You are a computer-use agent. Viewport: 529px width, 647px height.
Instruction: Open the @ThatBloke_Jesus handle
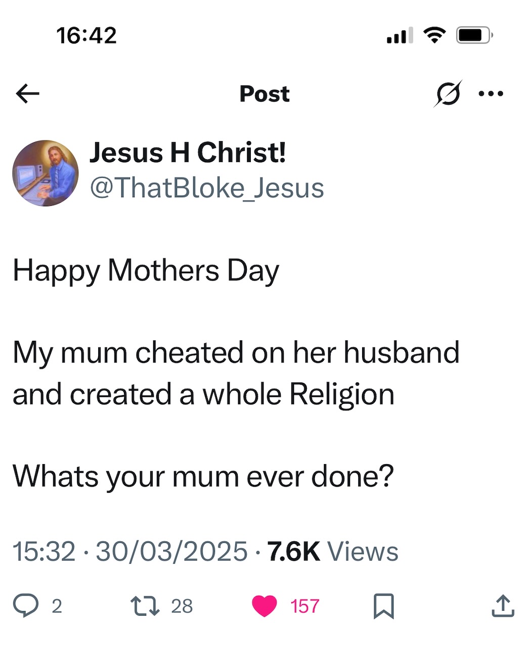pyautogui.click(x=207, y=188)
